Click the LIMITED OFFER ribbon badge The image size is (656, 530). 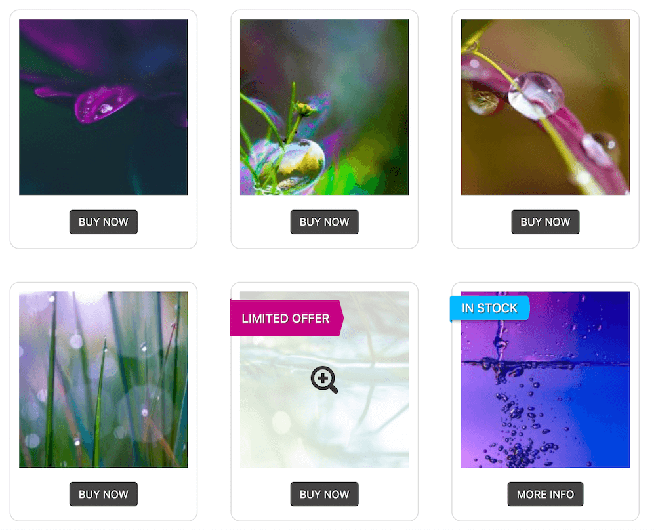click(x=287, y=318)
